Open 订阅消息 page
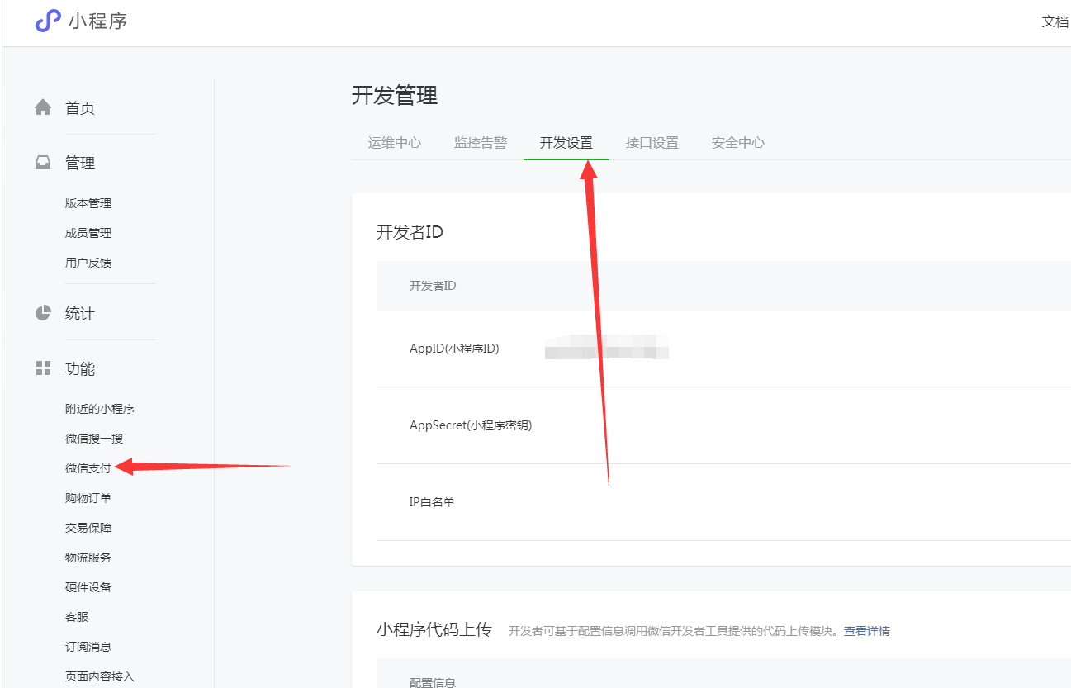This screenshot has width=1071, height=688. pyautogui.click(x=88, y=647)
